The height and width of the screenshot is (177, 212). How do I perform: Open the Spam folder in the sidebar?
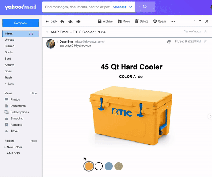coord(8,71)
